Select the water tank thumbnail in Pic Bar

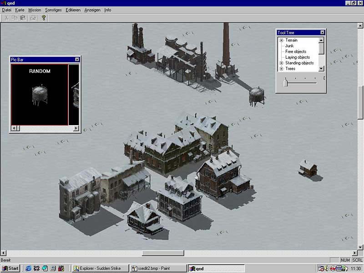coord(40,94)
